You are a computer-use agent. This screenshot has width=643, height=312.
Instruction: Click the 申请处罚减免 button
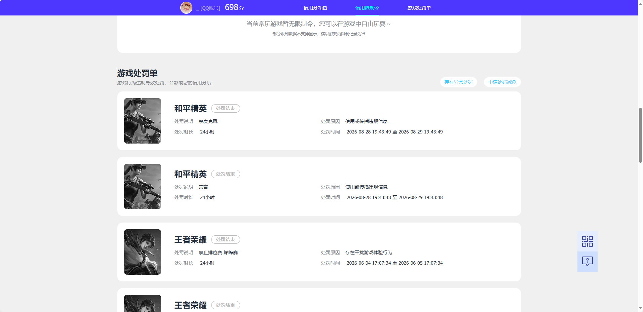pyautogui.click(x=502, y=82)
